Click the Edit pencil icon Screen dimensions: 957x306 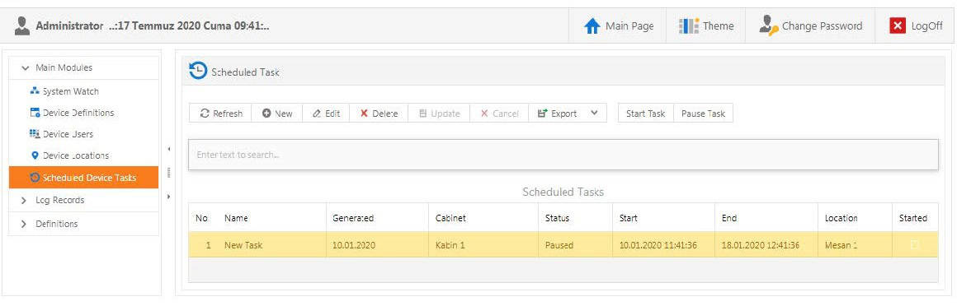pyautogui.click(x=316, y=114)
